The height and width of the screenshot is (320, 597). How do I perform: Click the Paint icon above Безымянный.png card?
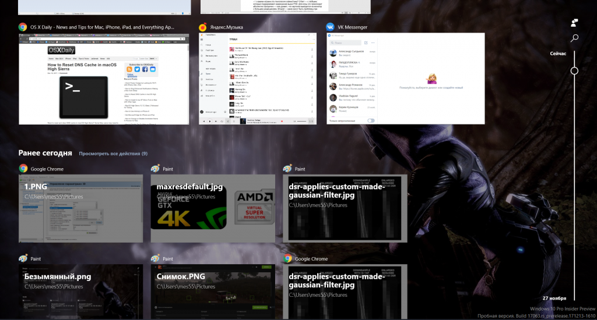coord(23,258)
